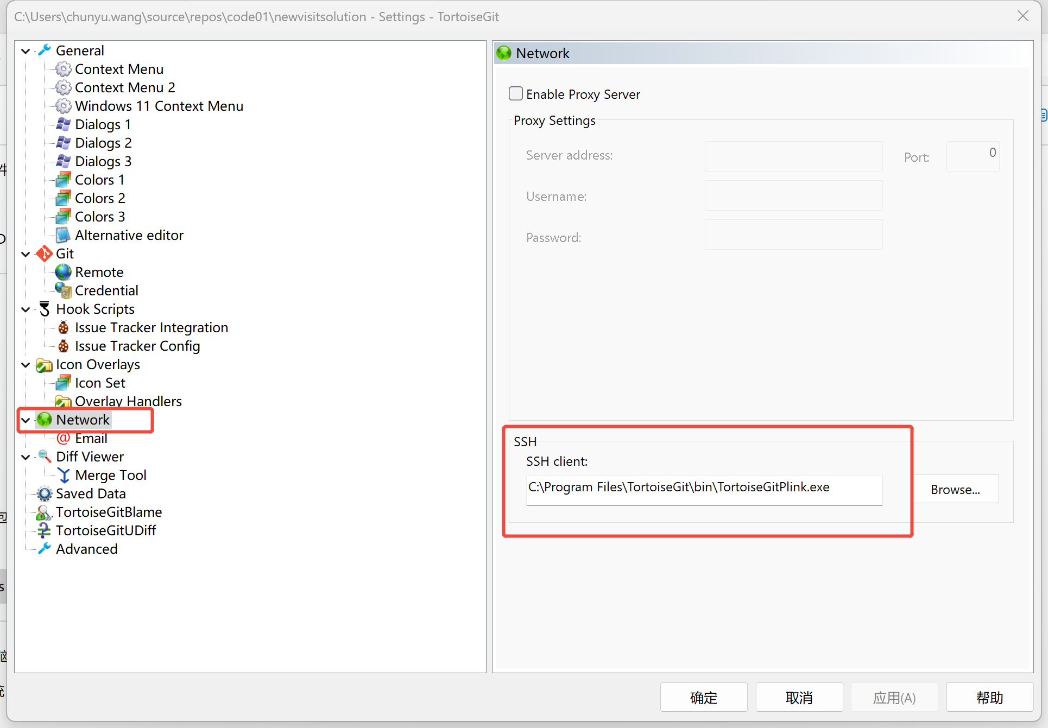Click the General wrench icon
This screenshot has height=728, width=1048.
45,50
